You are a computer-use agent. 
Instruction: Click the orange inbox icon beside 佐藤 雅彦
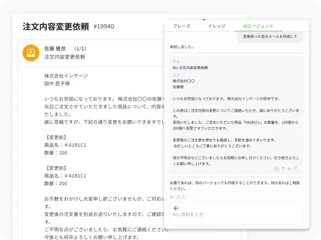31,53
